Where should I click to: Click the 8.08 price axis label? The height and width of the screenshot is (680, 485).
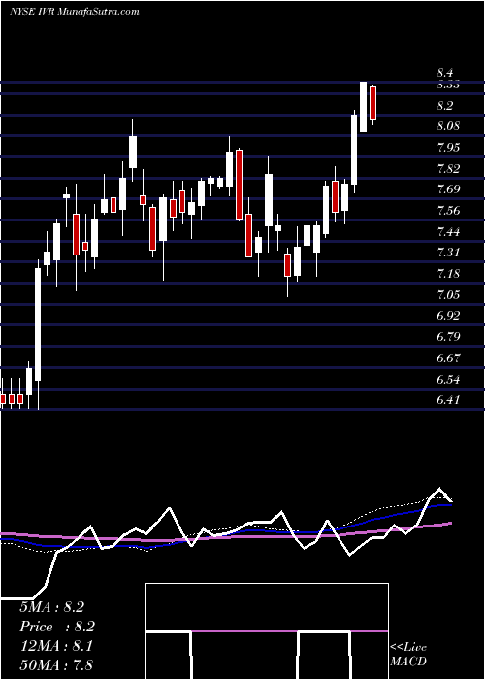[448, 126]
